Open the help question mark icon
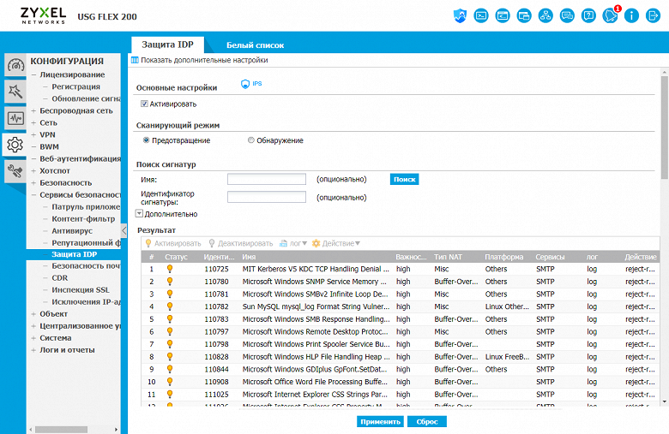Image resolution: width=669 pixels, height=434 pixels. tap(588, 15)
